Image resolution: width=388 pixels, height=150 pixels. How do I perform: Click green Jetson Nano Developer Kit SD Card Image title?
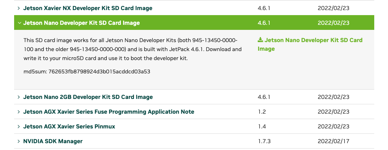pos(81,23)
